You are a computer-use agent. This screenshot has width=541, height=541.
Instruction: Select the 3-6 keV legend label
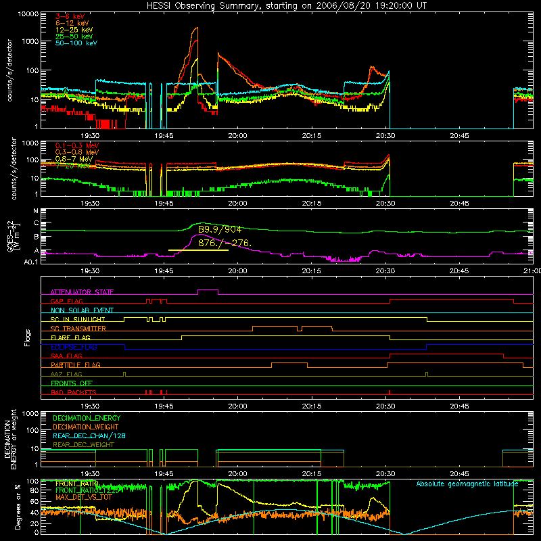click(70, 16)
